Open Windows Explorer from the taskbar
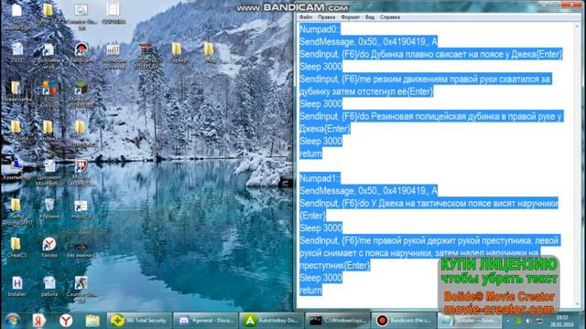The height and width of the screenshot is (329, 586). pyautogui.click(x=92, y=321)
